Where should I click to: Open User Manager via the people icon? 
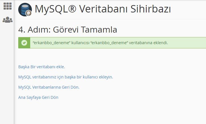click(x=7, y=20)
